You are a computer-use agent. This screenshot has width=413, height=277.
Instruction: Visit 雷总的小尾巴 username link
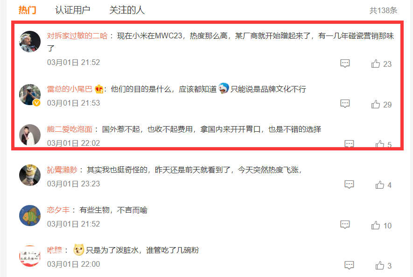70,89
